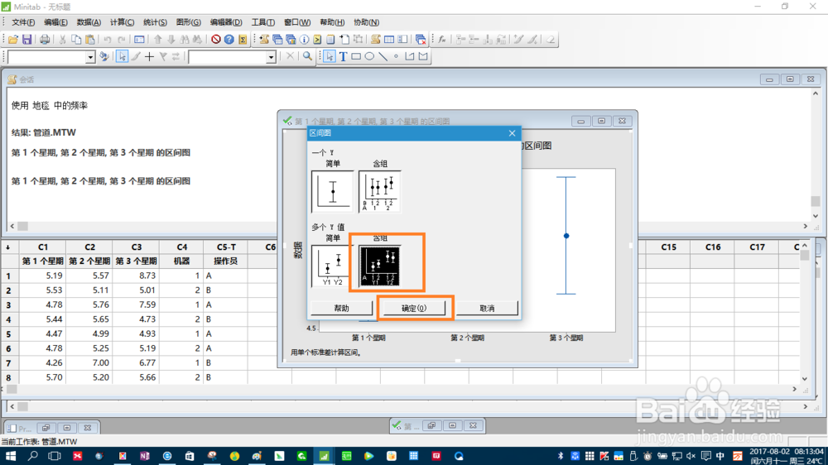Click the Close All Graphs icon
The width and height of the screenshot is (828, 465).
click(x=421, y=40)
